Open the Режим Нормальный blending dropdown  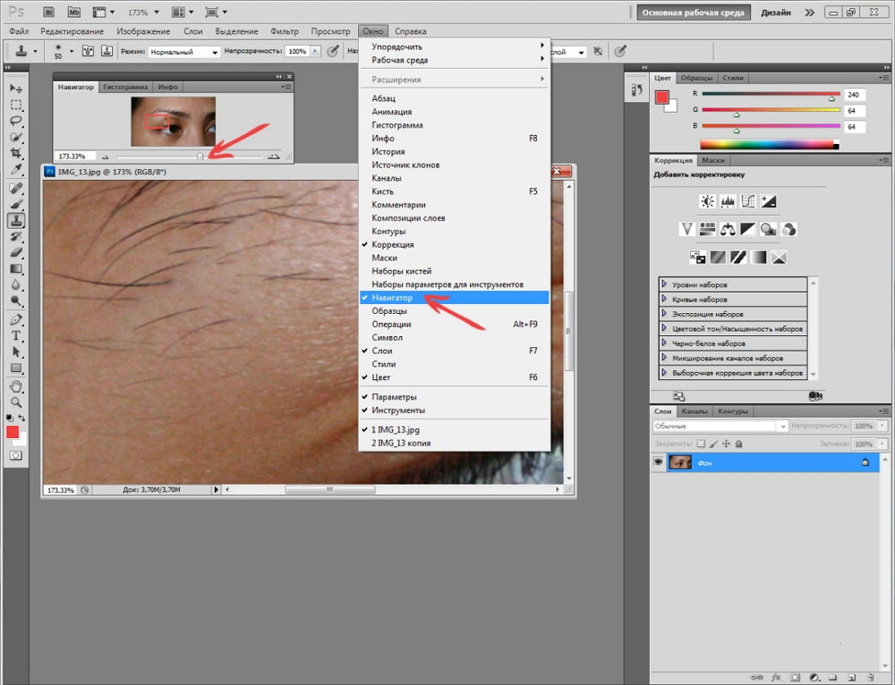[183, 52]
